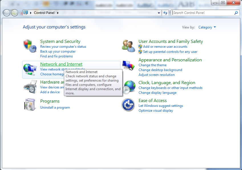Viewport: 242px width, 170px height.
Task: Open the System and Security shield icon
Action: pyautogui.click(x=30, y=46)
